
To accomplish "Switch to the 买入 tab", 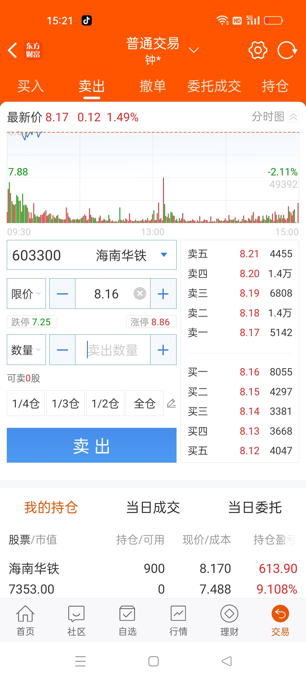I will (31, 86).
